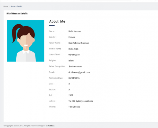Open the Student Details breadcrumb

click(16, 6)
